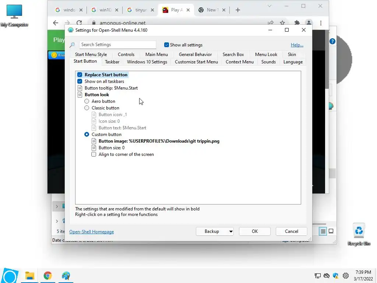Click the Button tooltip setting icon

click(x=80, y=88)
